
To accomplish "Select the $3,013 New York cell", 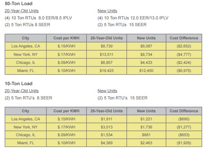I will pyautogui.click(x=106, y=127).
